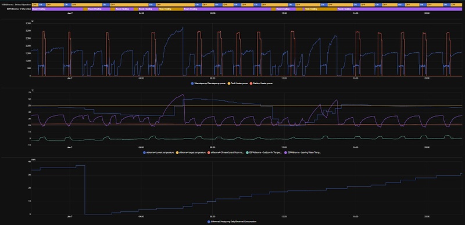The image size is (465, 225).
Task: Click the red Backup Heater legend dot
Action: pos(251,84)
